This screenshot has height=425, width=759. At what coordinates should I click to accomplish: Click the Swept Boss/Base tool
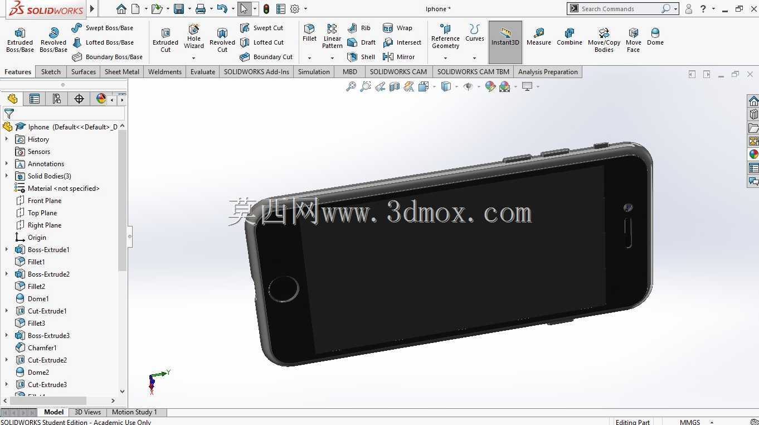point(103,28)
